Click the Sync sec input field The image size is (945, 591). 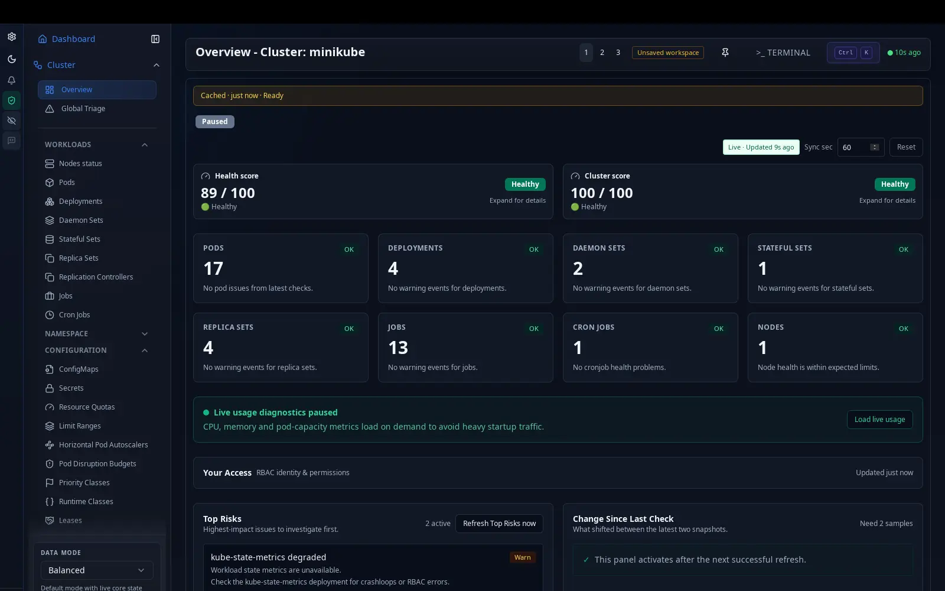click(x=861, y=147)
